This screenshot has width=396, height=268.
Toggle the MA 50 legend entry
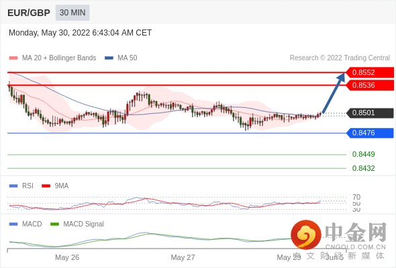click(x=121, y=58)
